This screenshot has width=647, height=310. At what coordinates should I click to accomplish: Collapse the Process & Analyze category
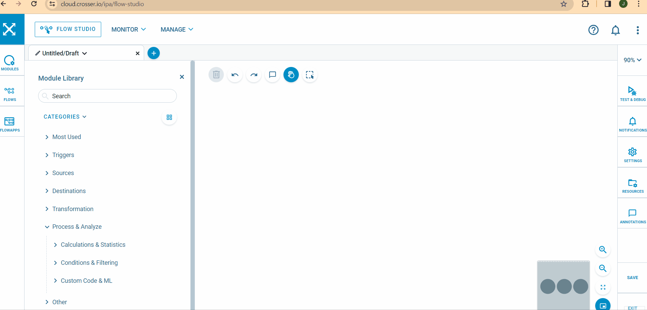pyautogui.click(x=47, y=227)
